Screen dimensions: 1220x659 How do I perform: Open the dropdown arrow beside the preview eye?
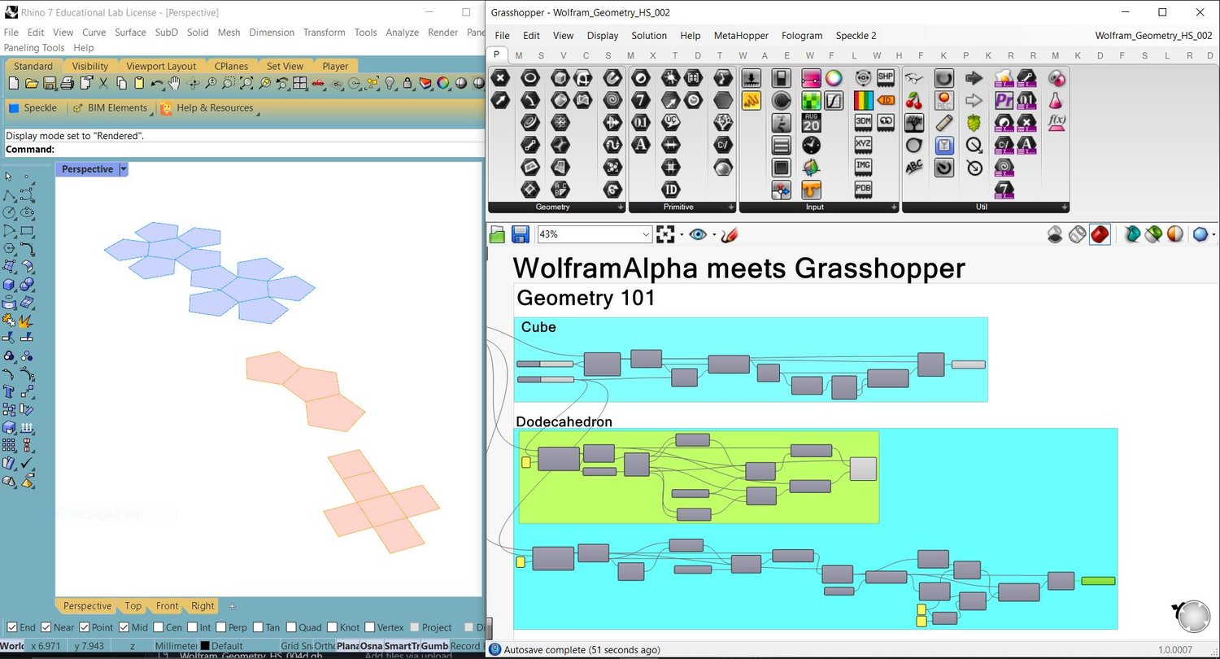(x=714, y=235)
